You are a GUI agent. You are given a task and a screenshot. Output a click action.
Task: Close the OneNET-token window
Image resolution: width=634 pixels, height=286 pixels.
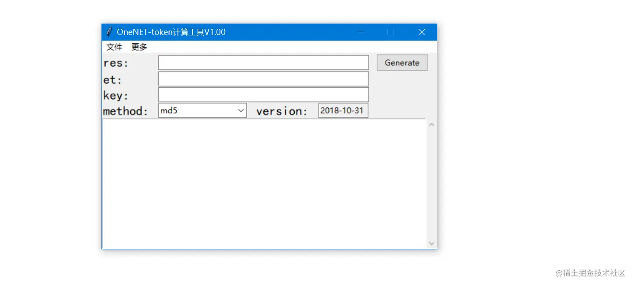coord(422,32)
